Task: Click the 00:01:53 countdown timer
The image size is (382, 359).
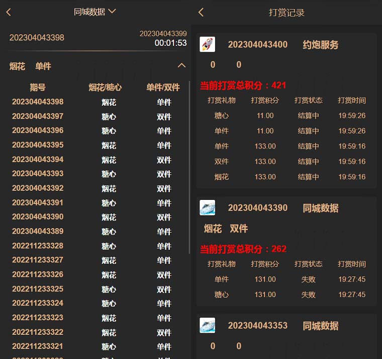Action: pos(170,43)
